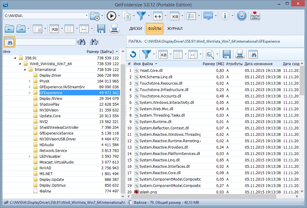
Task: Save the file list with floppy icon
Action: pyautogui.click(x=227, y=54)
